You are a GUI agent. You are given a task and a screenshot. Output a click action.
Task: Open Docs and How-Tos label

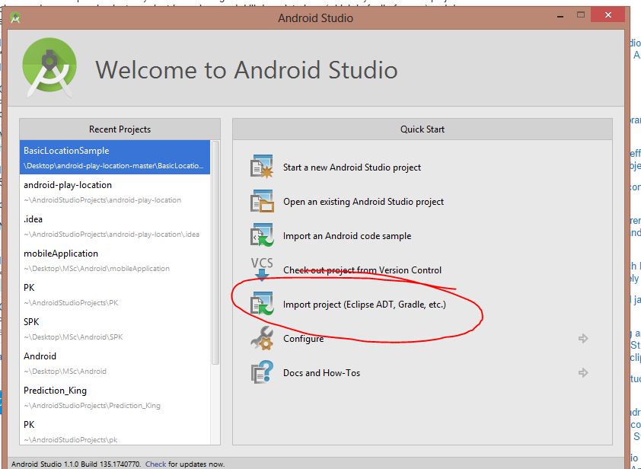[321, 373]
